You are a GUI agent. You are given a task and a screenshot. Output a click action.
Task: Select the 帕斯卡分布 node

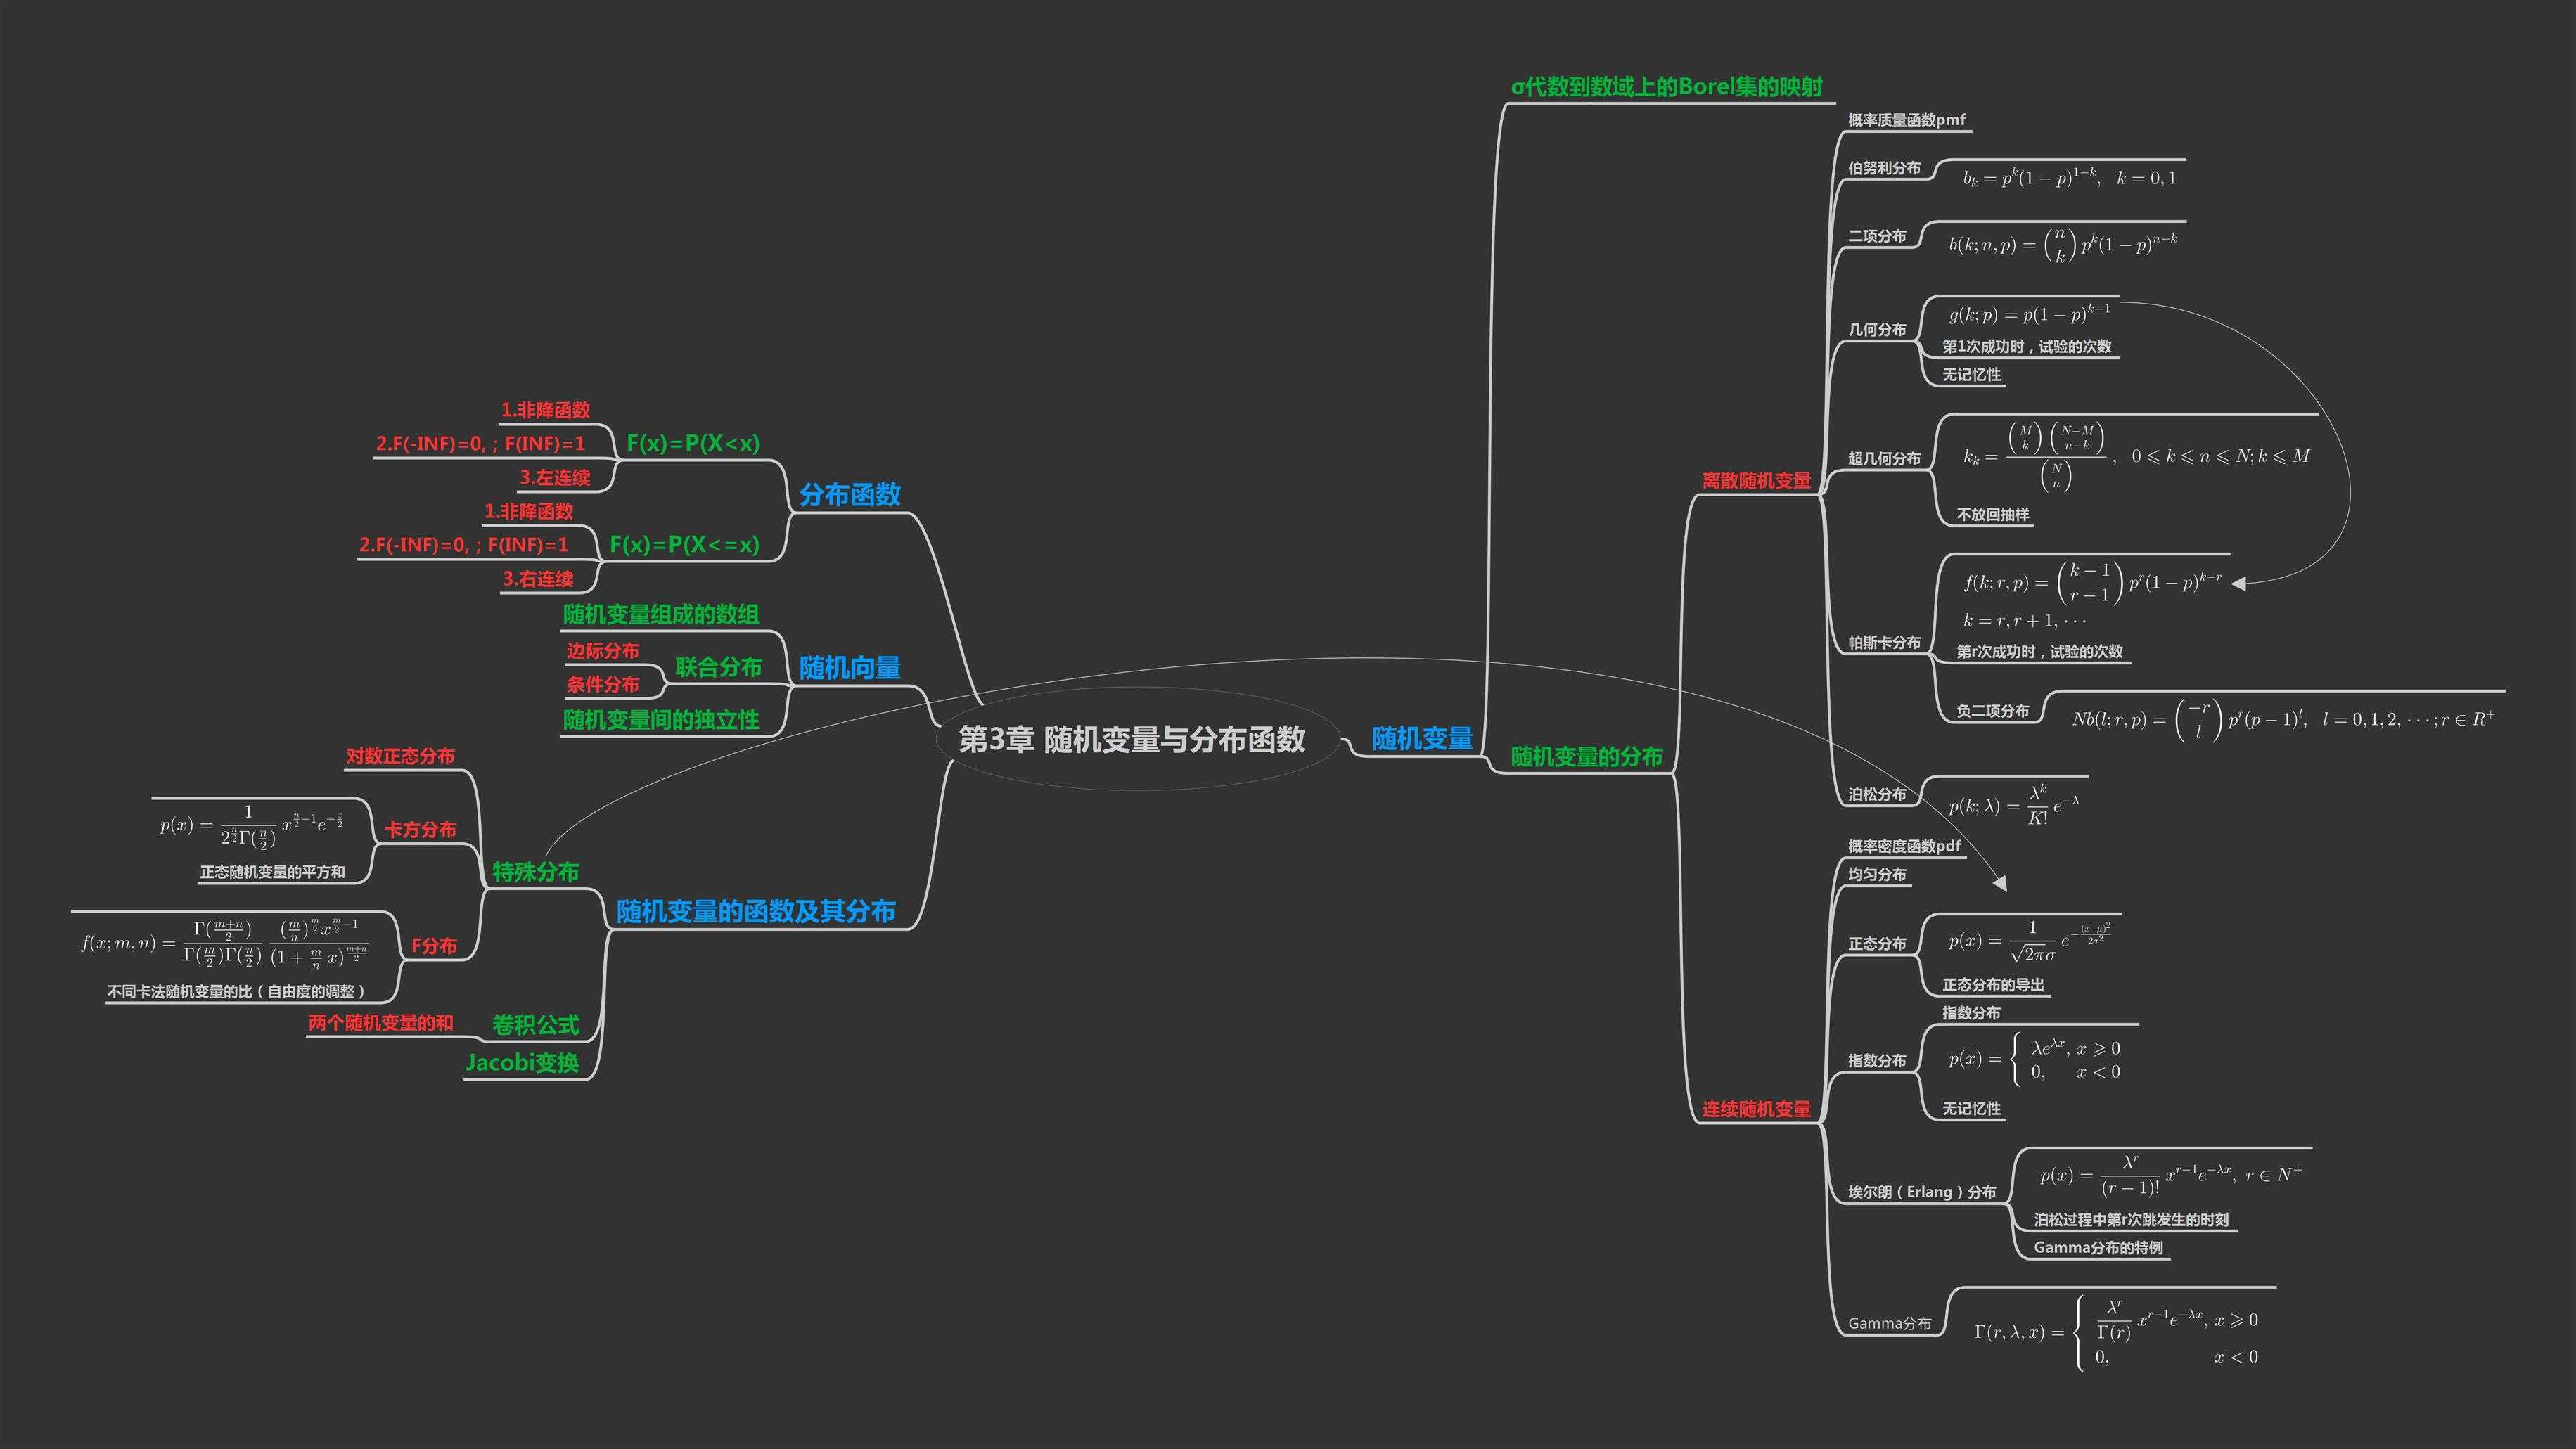(x=1884, y=642)
